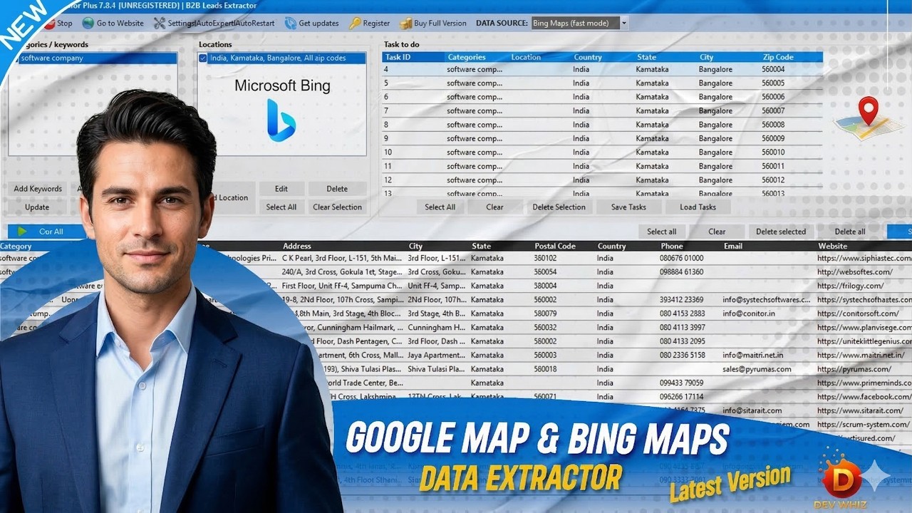Click the Save Tasks button
Viewport: 912px width, 513px height.
(628, 207)
